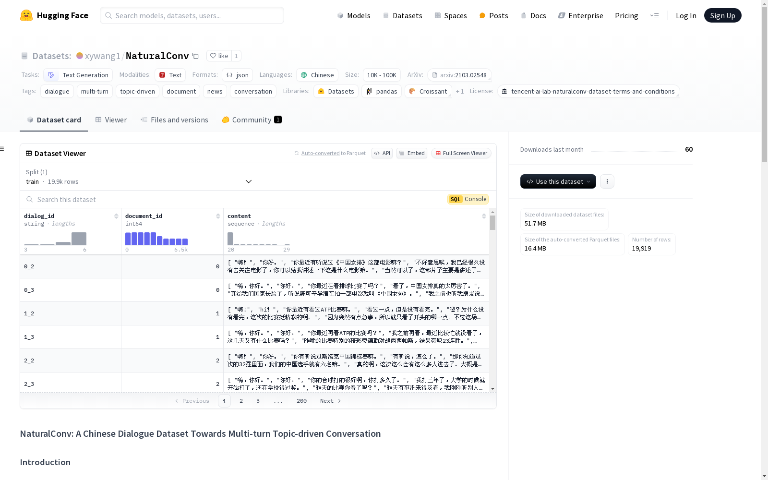Click the dataset viewer vertical scrollbar thumb

coord(492,223)
